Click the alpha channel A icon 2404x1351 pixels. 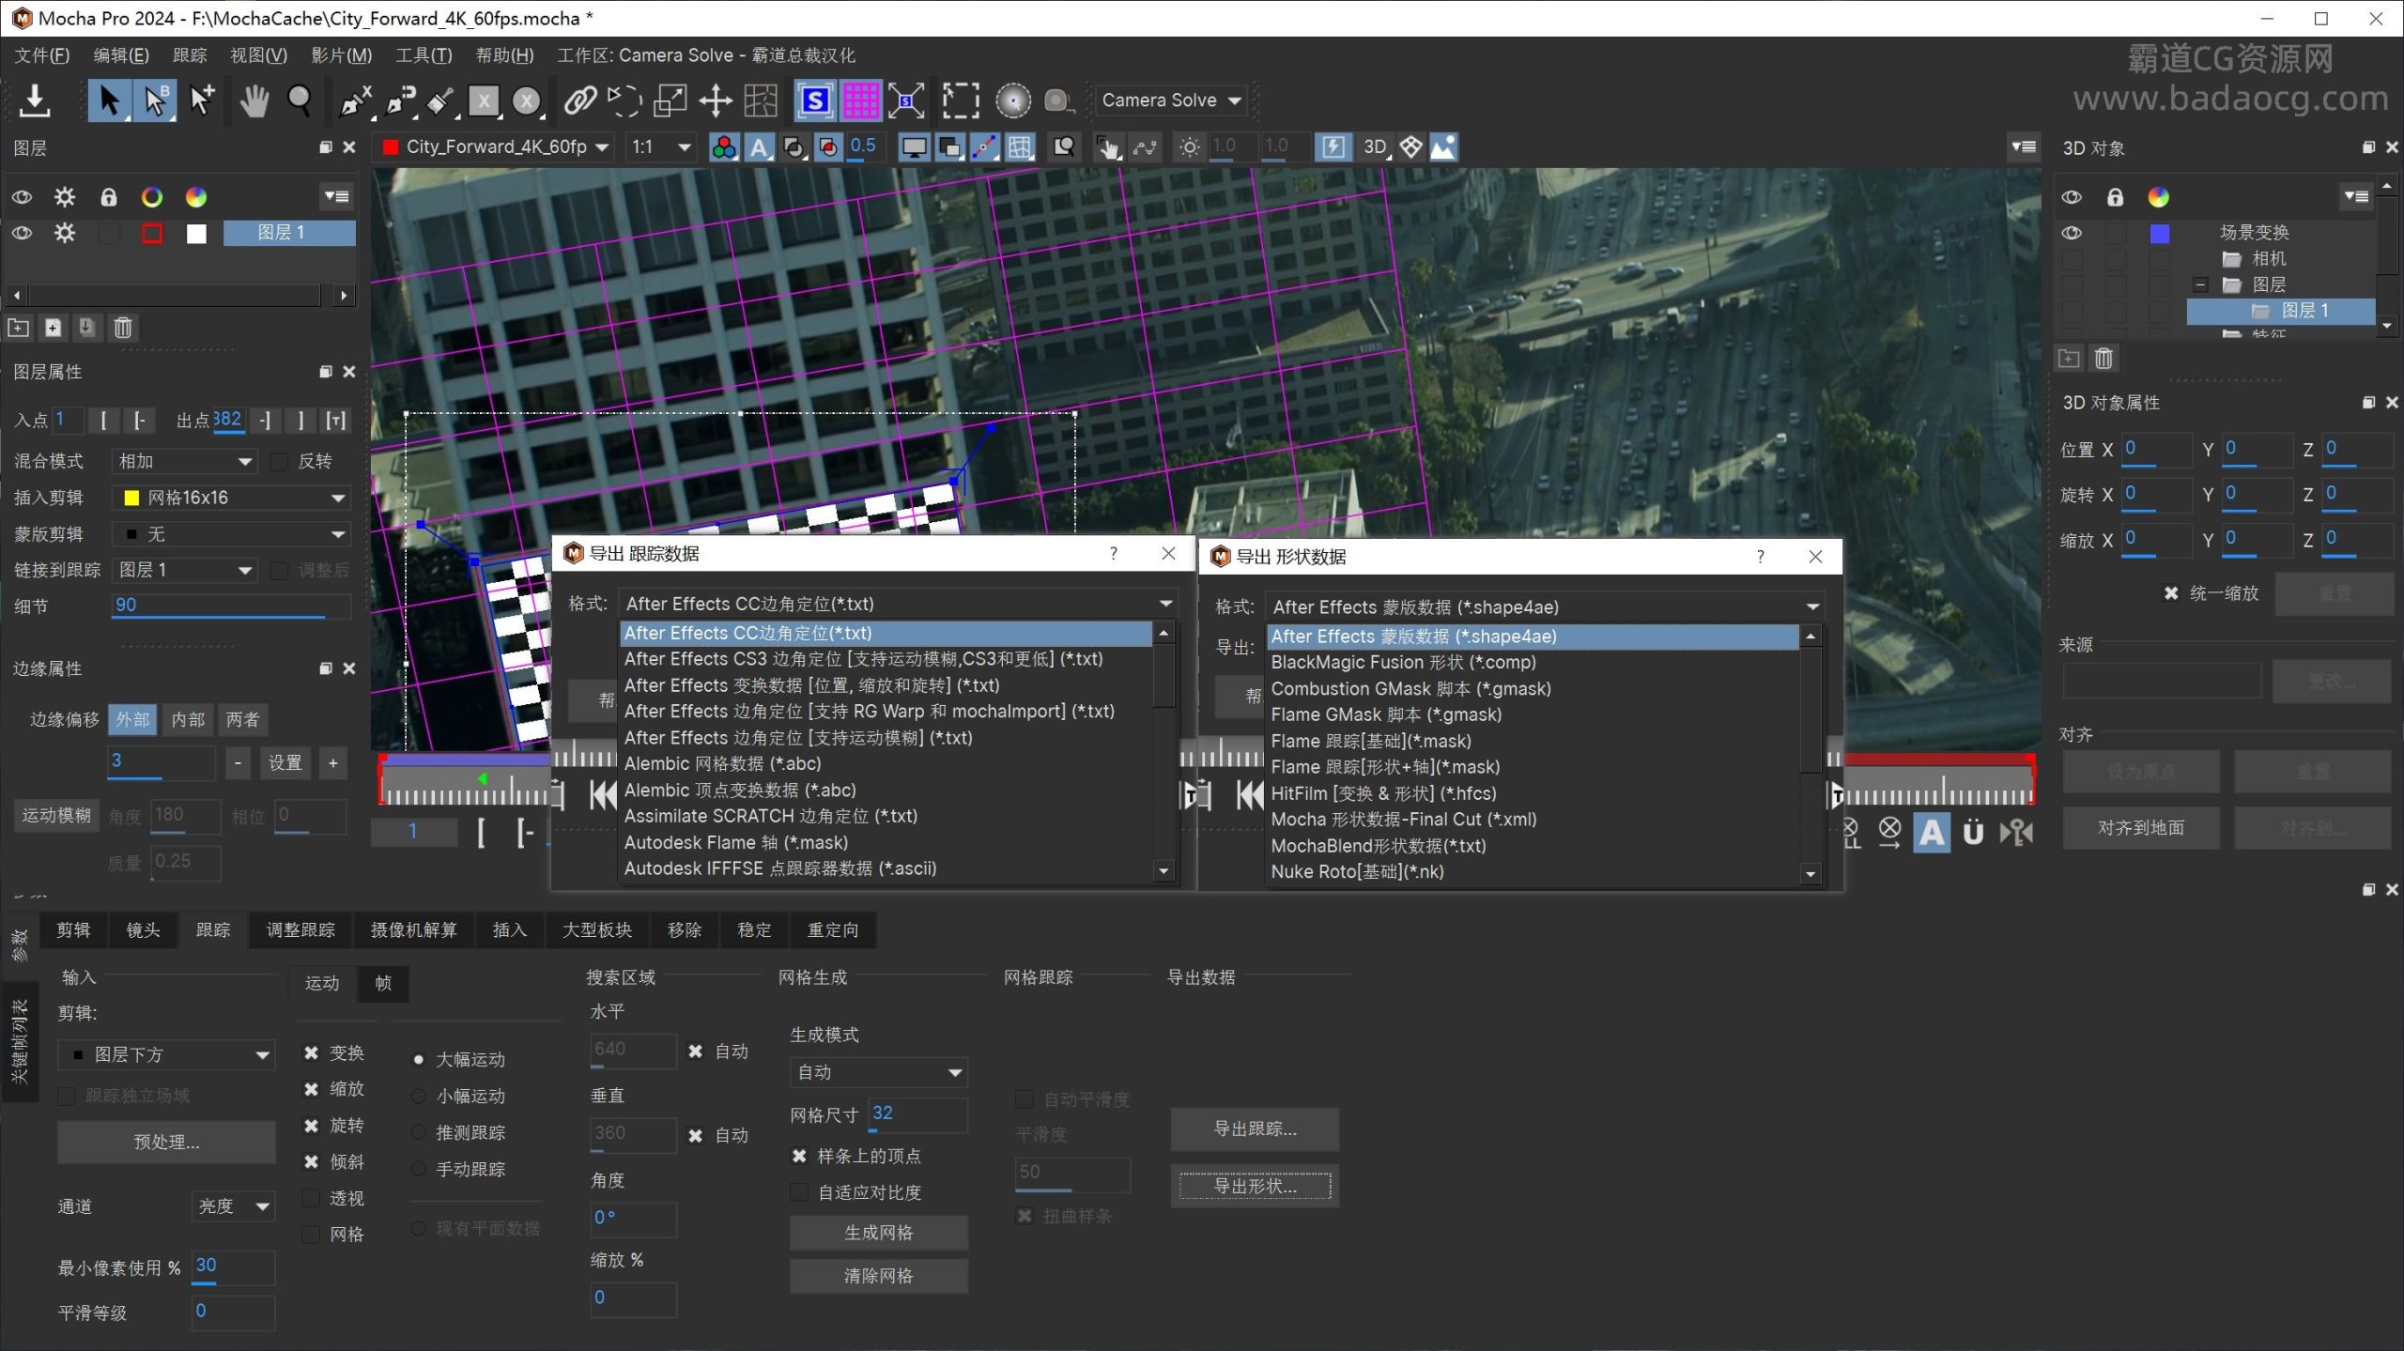click(759, 147)
